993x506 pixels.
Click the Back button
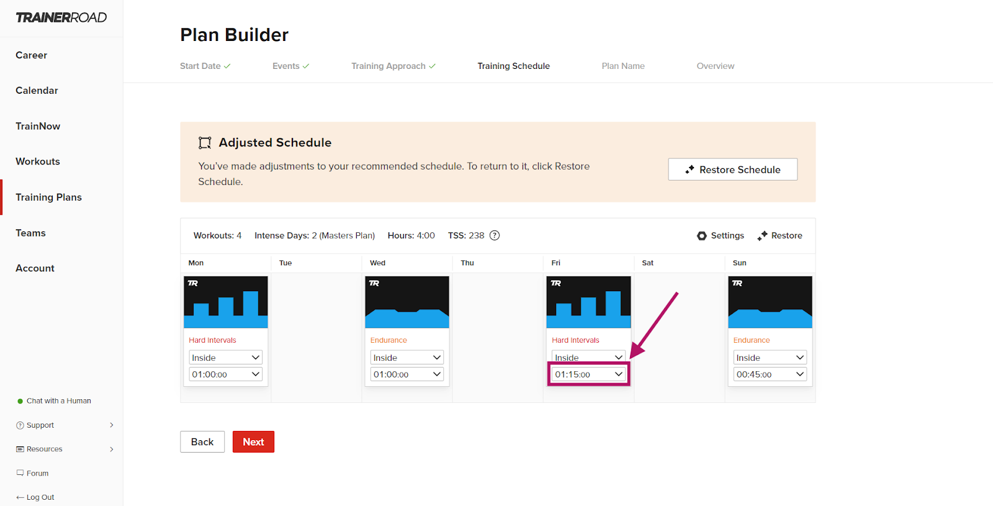(x=202, y=442)
